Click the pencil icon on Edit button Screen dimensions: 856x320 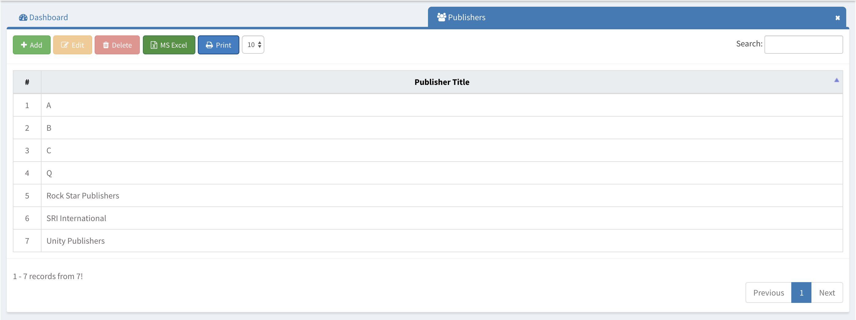[65, 45]
